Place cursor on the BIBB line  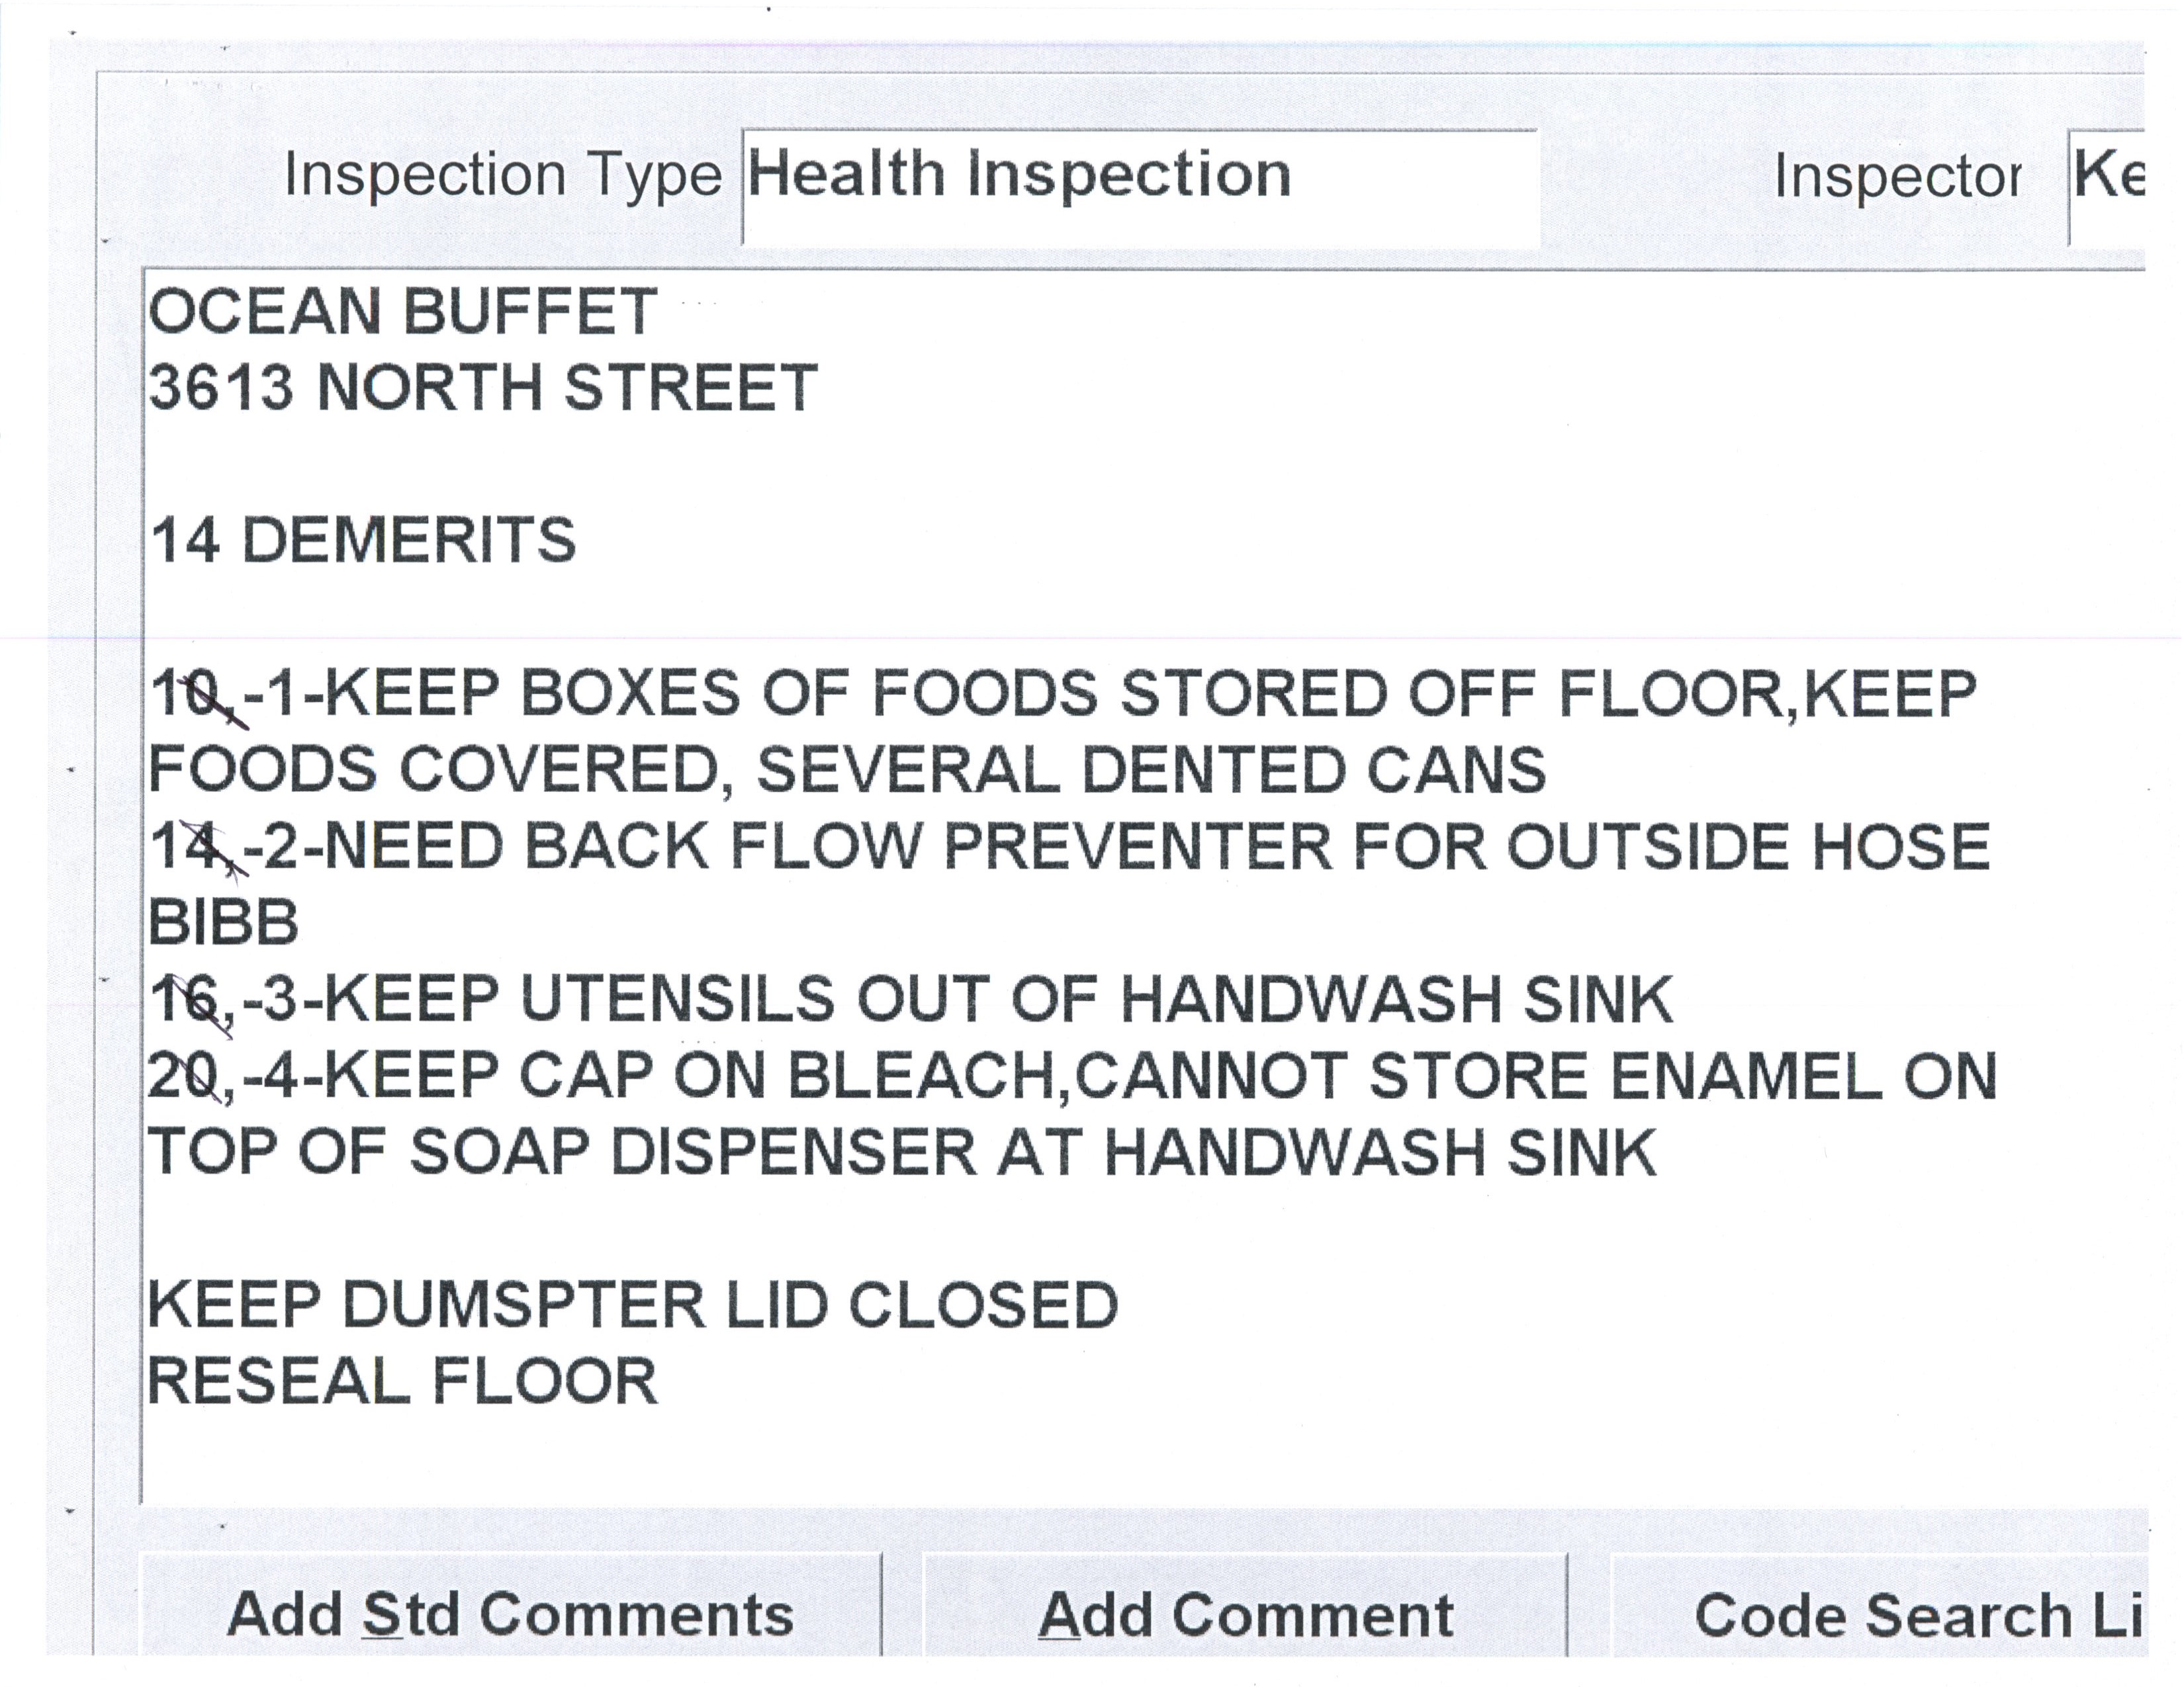coord(224,922)
